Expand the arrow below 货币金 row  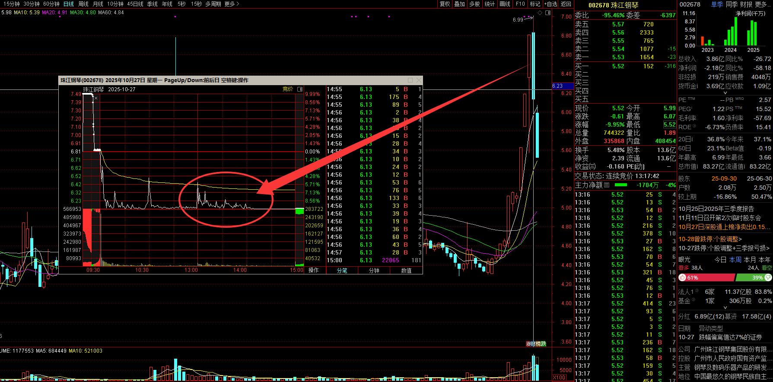pos(725,92)
